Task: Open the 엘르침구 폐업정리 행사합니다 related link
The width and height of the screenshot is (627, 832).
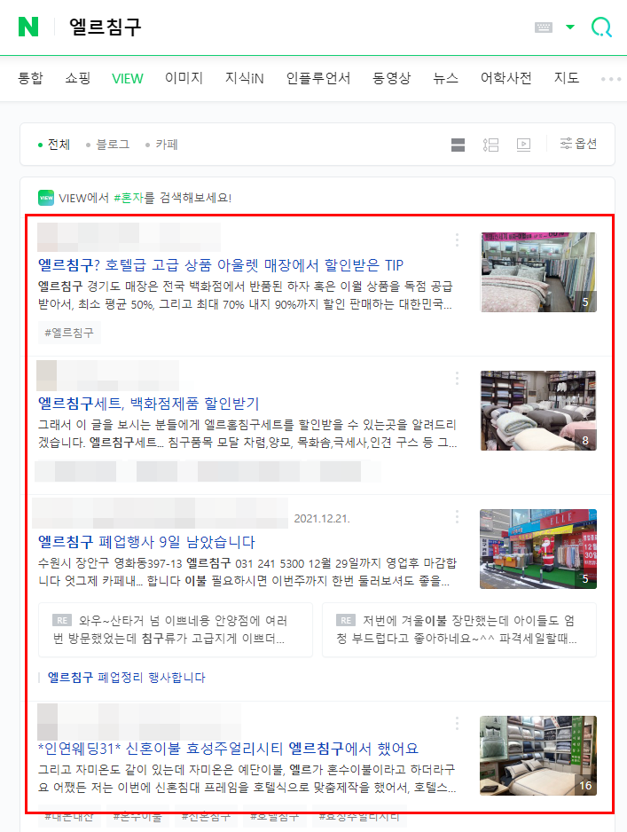Action: click(x=126, y=678)
